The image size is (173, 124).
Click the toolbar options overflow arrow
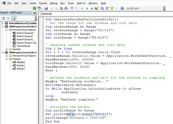pyautogui.click(x=164, y=9)
